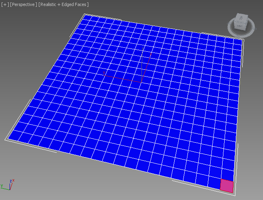Click the X axis label of the pivot gizmo
The width and height of the screenshot is (263, 200).
pos(151,54)
